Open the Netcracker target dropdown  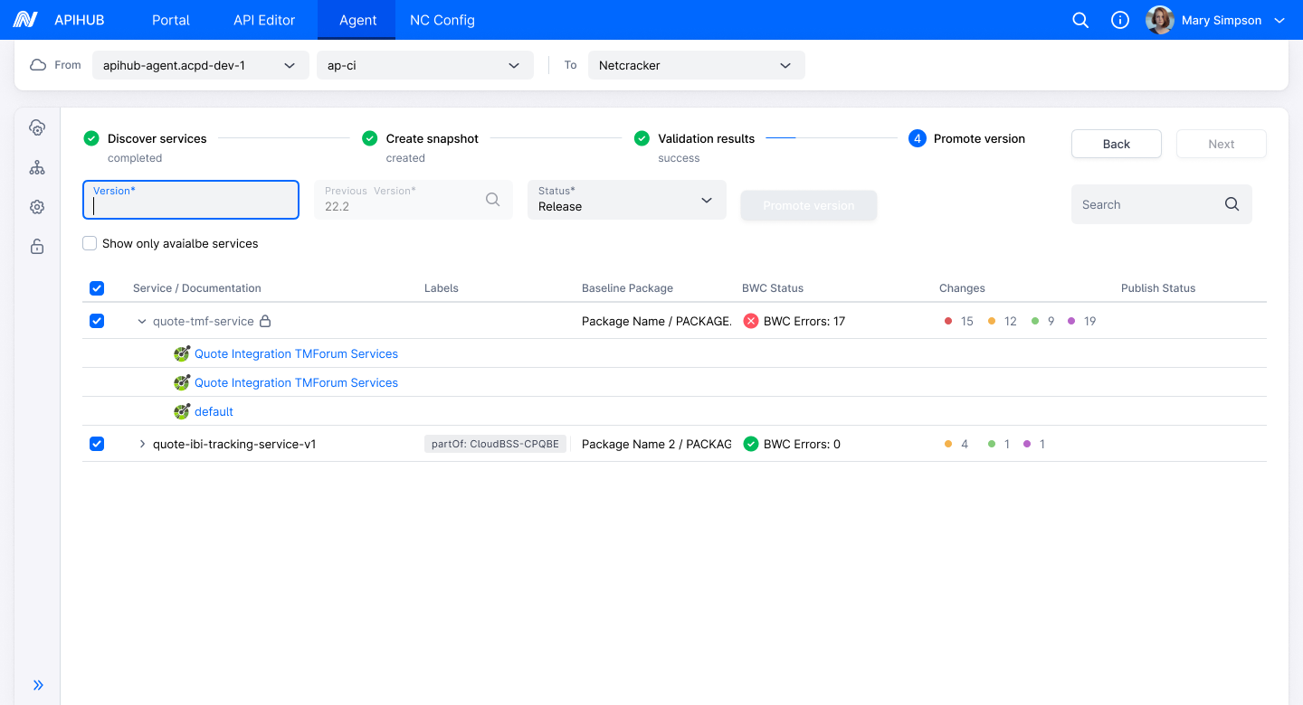point(696,65)
